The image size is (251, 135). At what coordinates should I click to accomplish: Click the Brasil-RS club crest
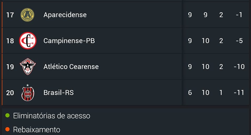pos(28,93)
